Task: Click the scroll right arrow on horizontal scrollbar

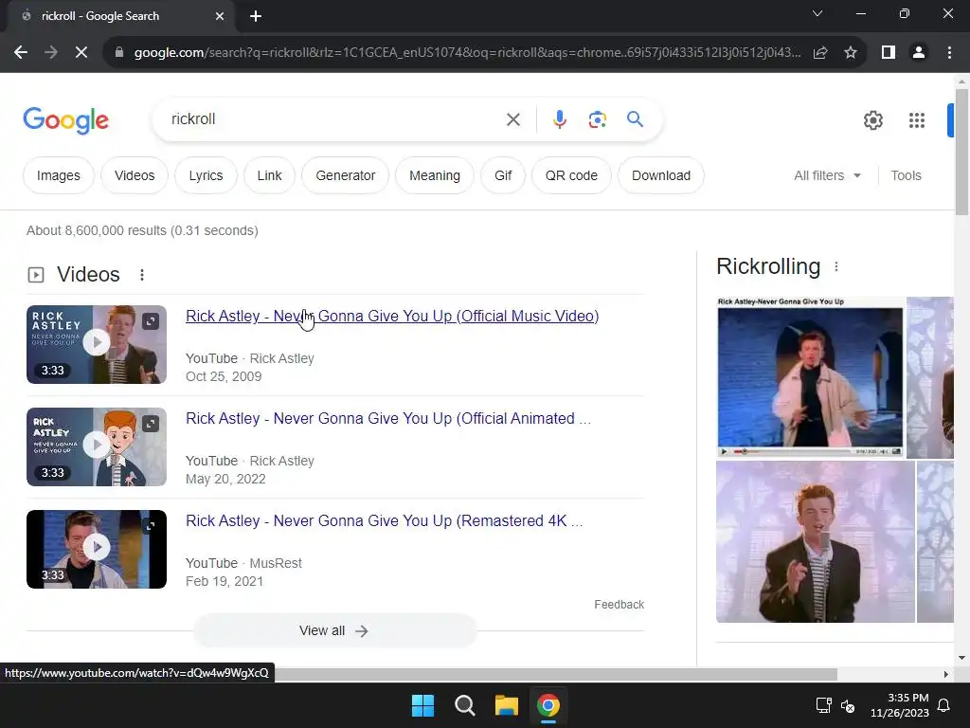Action: pyautogui.click(x=946, y=674)
